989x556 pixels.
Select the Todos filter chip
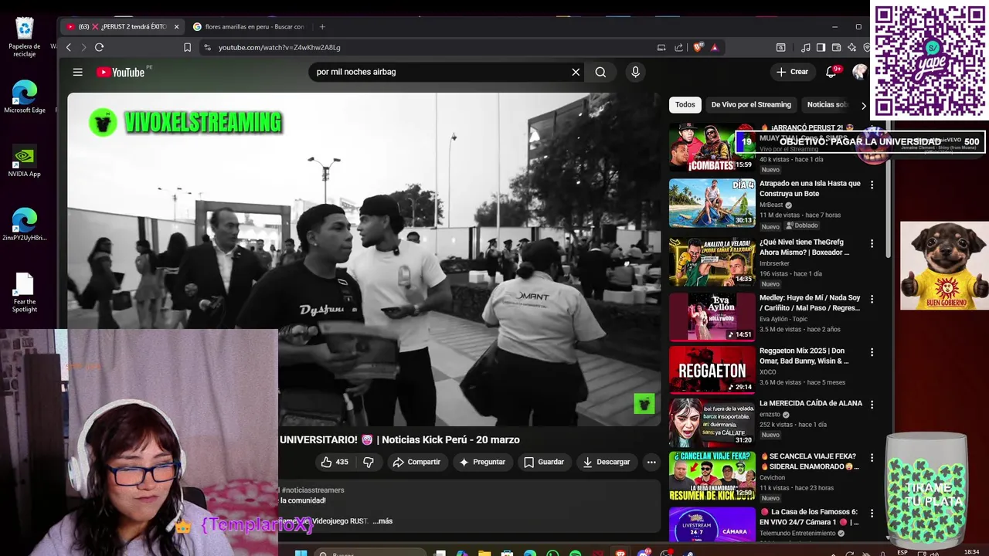click(685, 105)
